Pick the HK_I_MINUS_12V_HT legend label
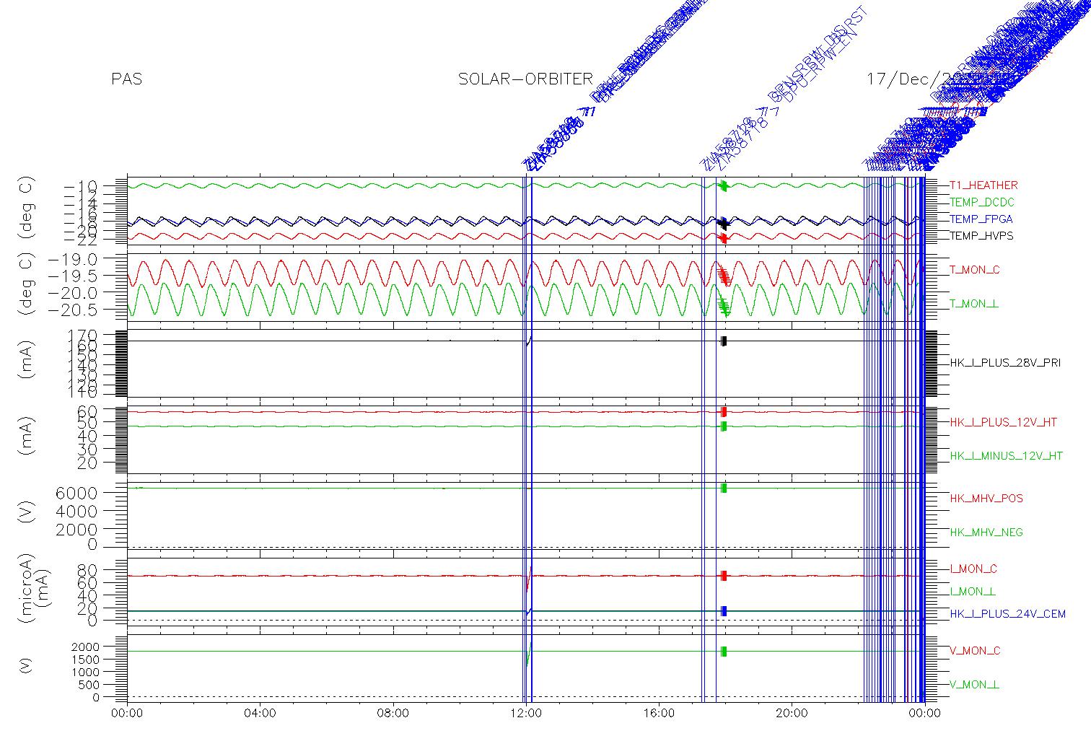This screenshot has height=736, width=1091. (x=1006, y=456)
